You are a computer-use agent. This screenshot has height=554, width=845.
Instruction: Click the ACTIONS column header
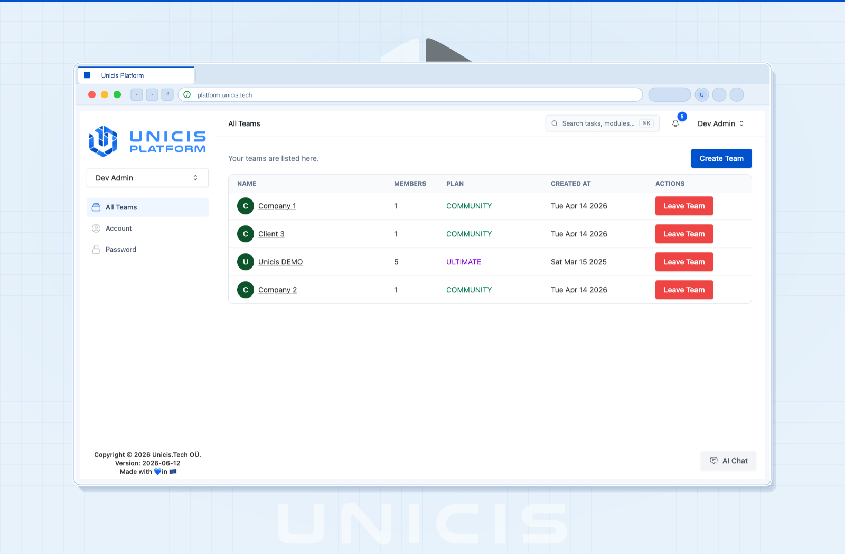point(670,184)
